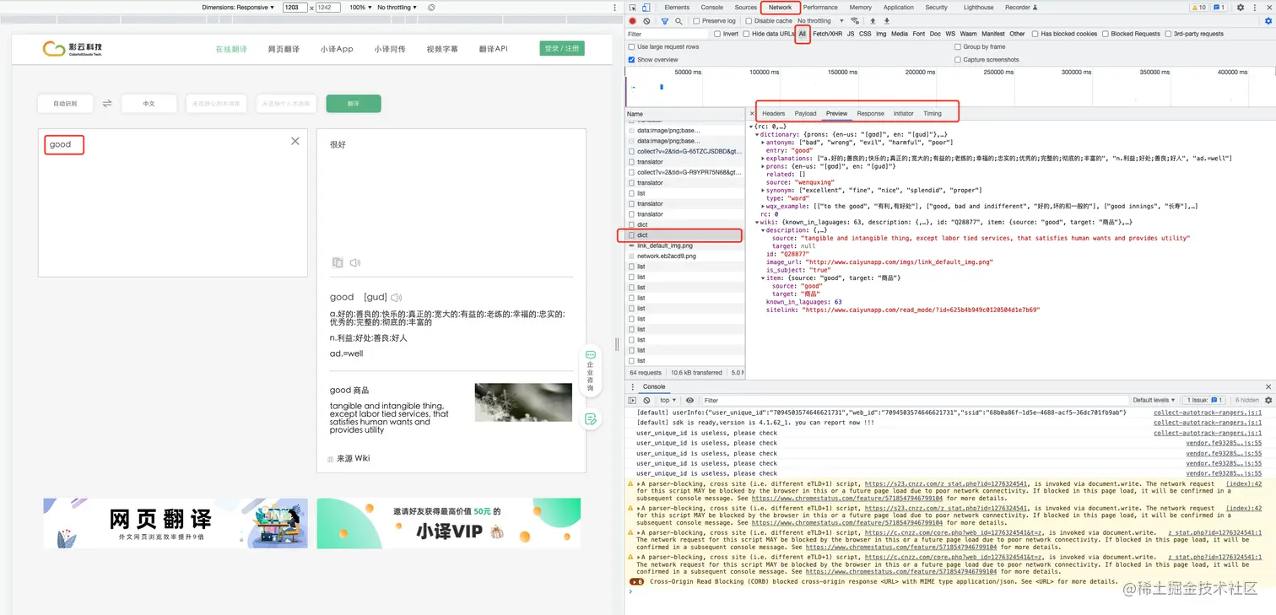
Task: Open the 企业咨询 floating chat button
Action: point(590,370)
